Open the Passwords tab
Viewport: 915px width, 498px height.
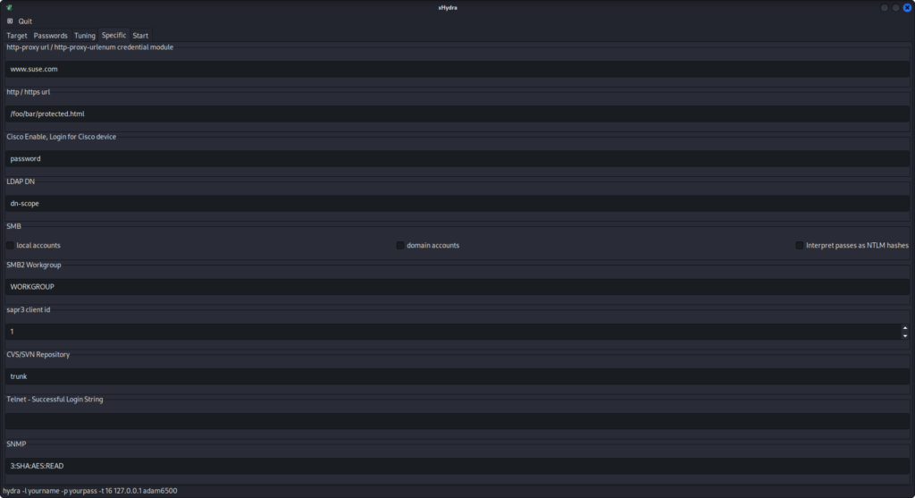[51, 36]
